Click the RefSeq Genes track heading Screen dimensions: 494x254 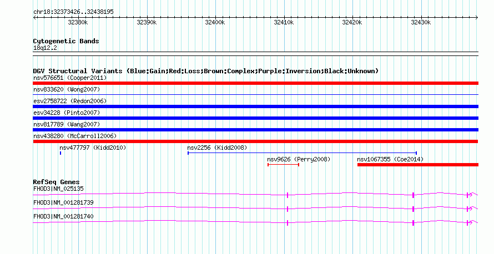click(x=56, y=182)
